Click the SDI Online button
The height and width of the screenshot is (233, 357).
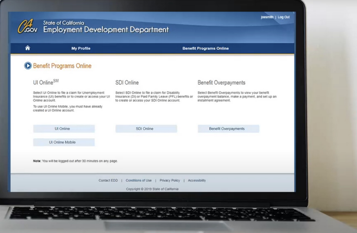coord(146,129)
